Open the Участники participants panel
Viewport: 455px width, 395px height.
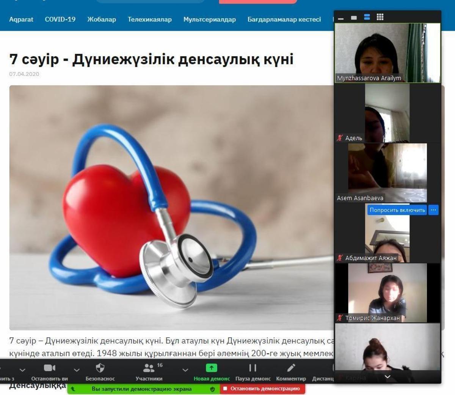click(x=149, y=368)
